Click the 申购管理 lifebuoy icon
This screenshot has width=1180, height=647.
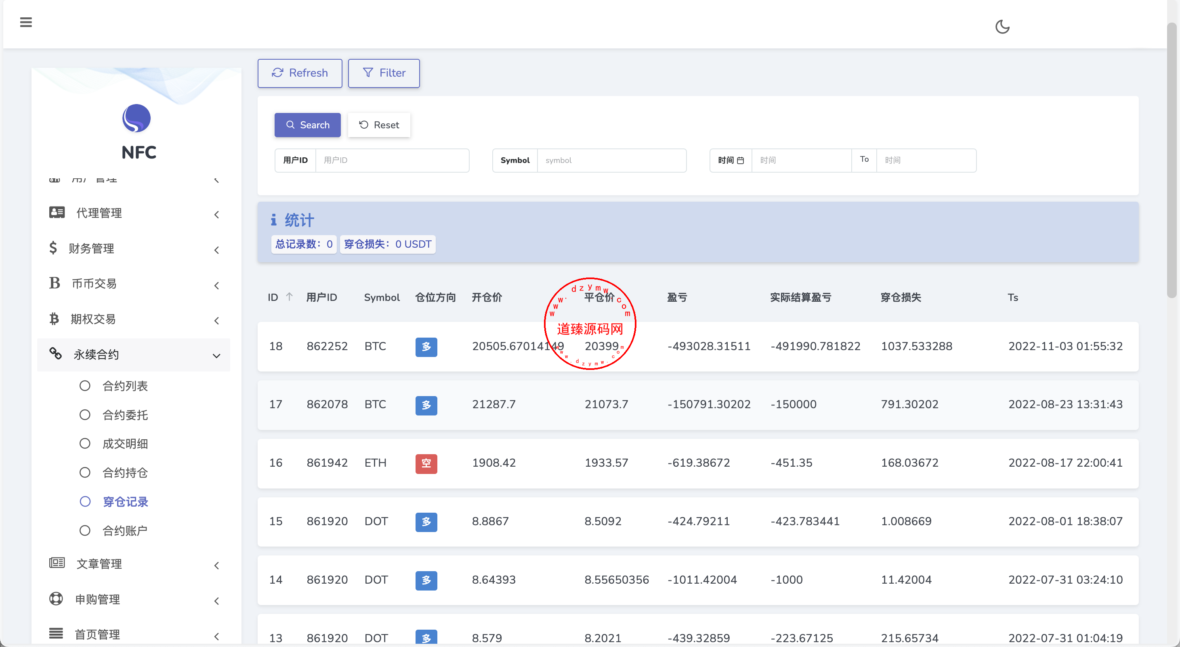click(56, 599)
